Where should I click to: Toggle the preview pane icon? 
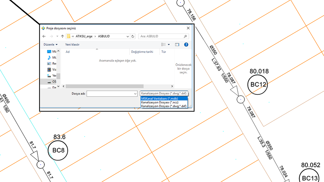tap(177, 45)
